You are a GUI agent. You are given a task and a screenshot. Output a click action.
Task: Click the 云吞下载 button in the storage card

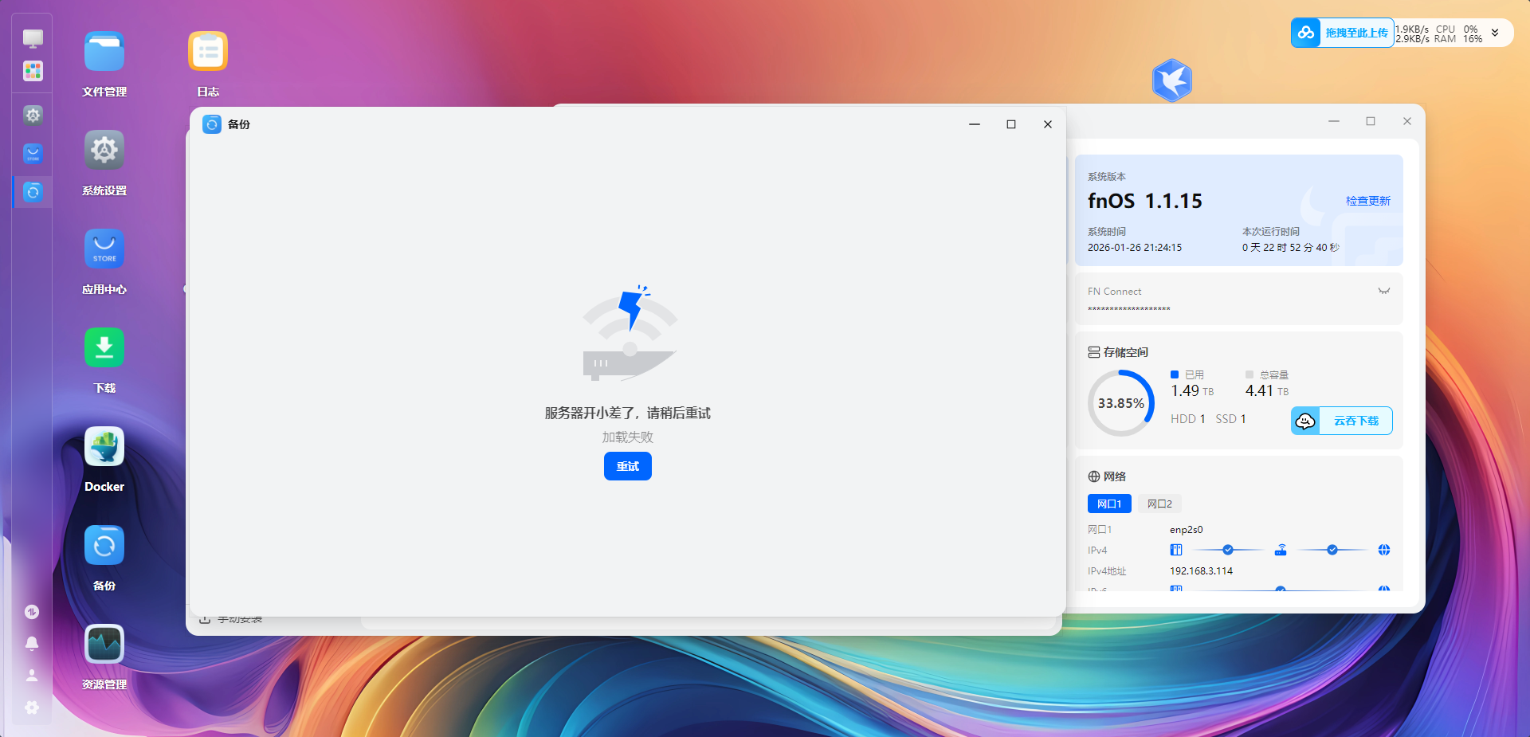click(x=1342, y=421)
